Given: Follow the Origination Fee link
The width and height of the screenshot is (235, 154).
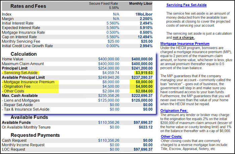Looking at the screenshot, I should [x=174, y=111].
